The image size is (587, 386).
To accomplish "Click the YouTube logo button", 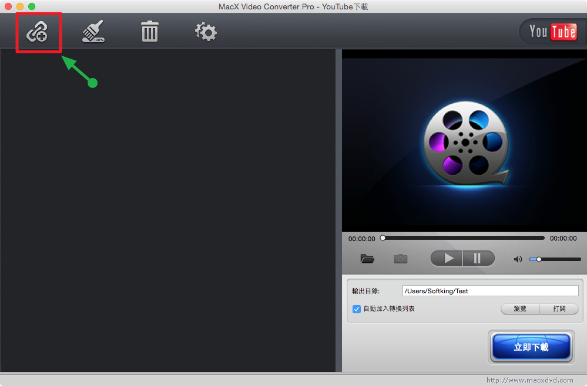I will [x=552, y=32].
